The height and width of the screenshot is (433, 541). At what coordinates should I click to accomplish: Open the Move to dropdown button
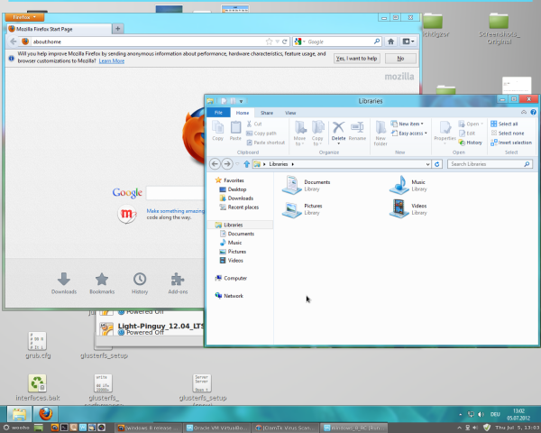click(x=299, y=133)
